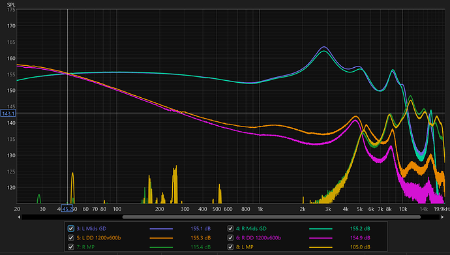This screenshot has height=255, width=450.
Task: Toggle the 7: R MP trace checkbox
Action: pos(71,247)
